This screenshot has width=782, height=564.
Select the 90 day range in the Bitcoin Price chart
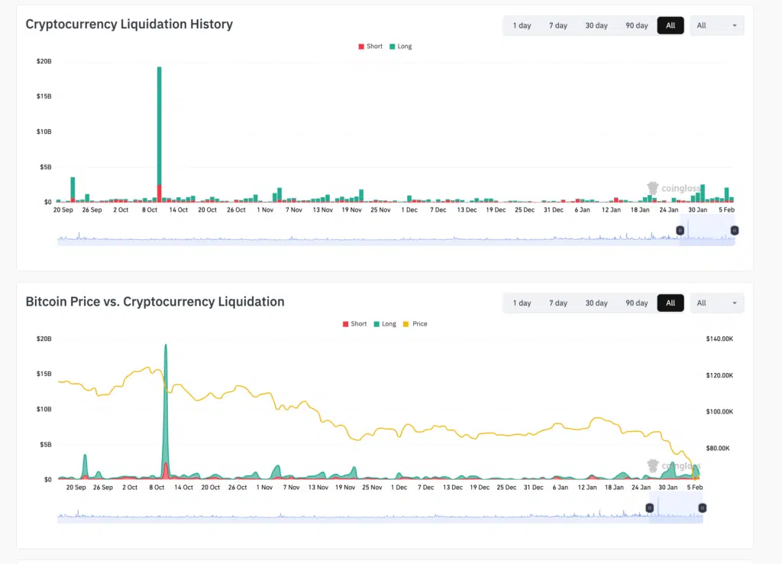tap(636, 303)
